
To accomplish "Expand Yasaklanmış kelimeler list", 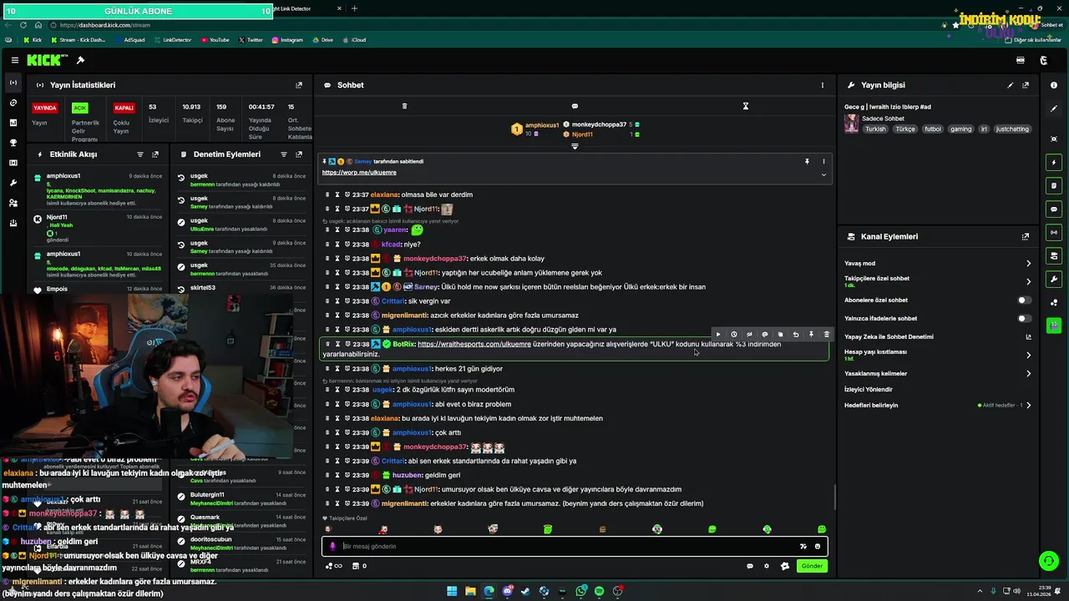I will (x=1028, y=374).
